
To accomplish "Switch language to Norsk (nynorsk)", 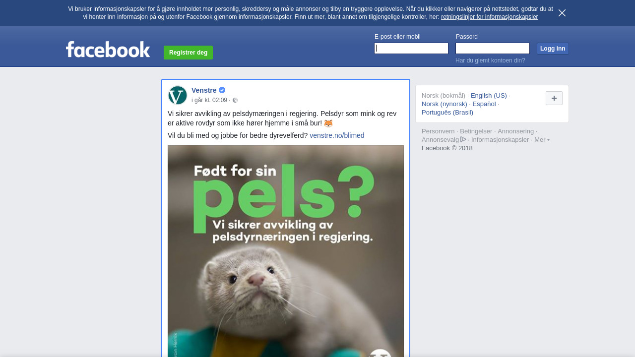I will [444, 104].
